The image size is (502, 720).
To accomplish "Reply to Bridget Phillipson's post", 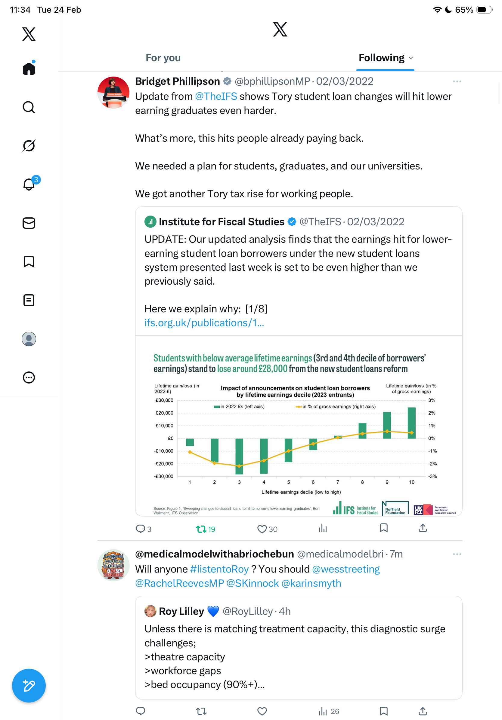I will 141,529.
